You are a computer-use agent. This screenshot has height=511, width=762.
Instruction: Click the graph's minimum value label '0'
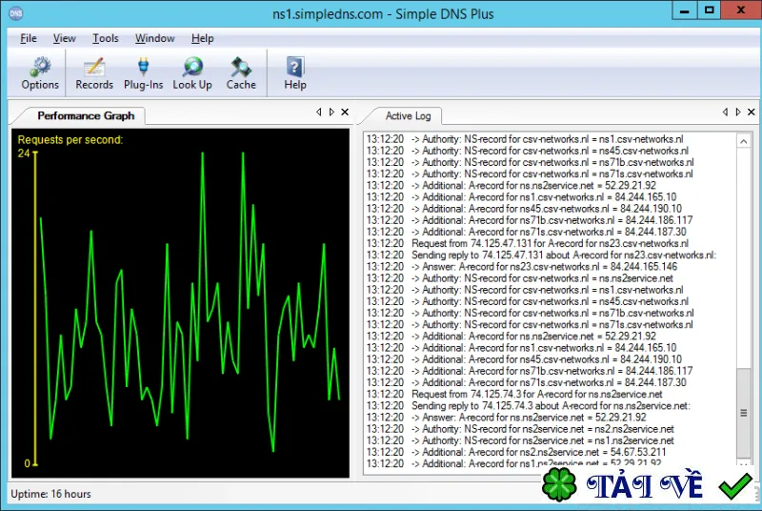click(28, 464)
